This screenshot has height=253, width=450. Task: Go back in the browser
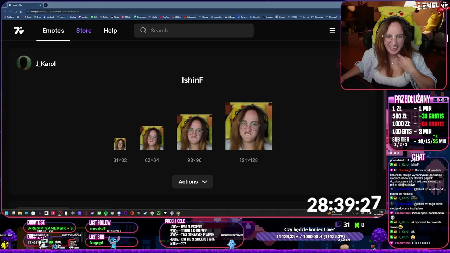point(5,11)
